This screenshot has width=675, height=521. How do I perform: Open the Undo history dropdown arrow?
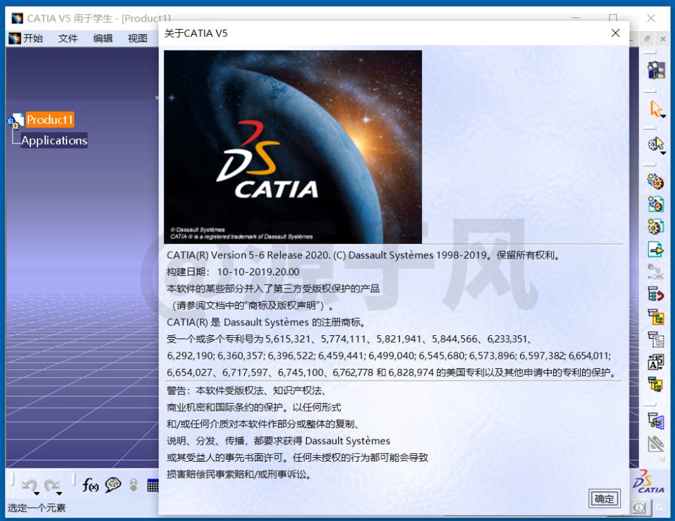click(37, 493)
